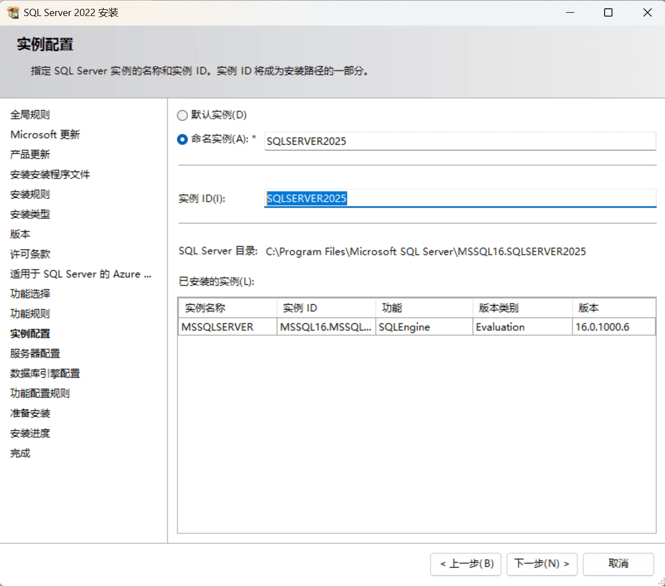Go to 功能规则 step
This screenshot has height=586, width=665.
(x=30, y=313)
